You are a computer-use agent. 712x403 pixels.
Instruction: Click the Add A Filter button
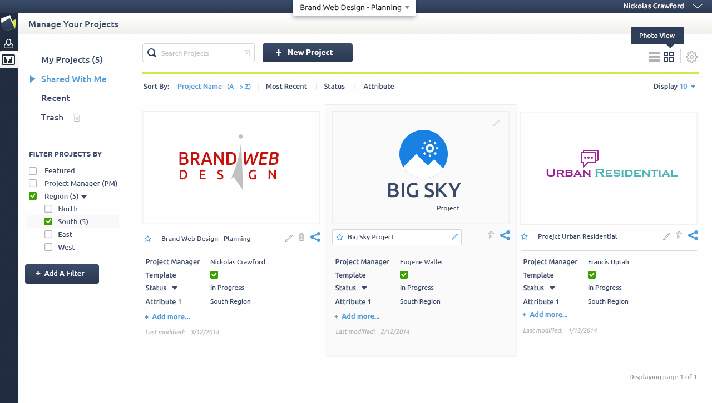pos(62,274)
